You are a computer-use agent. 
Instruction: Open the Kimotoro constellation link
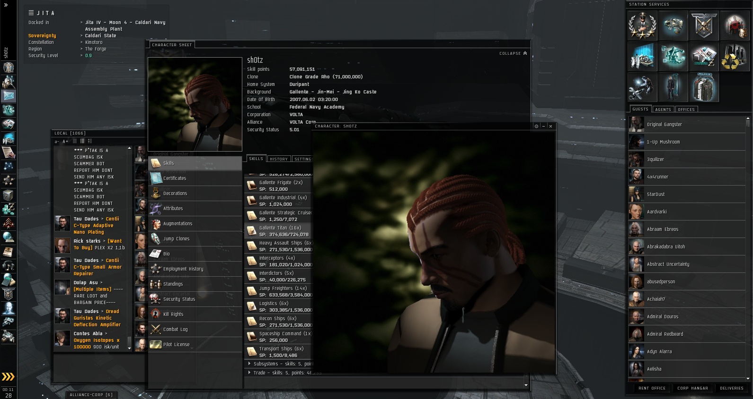tap(94, 42)
